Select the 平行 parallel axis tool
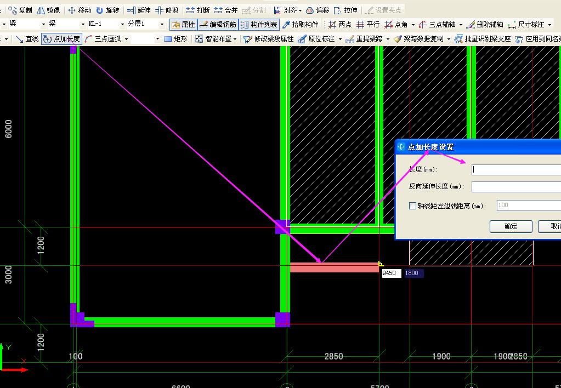Screen dimensions: 561x388 point(368,24)
